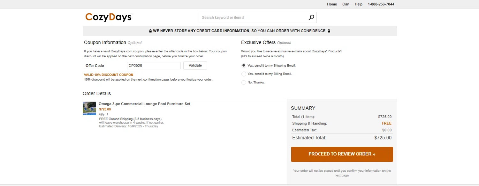Click the FREE shipping & handling value

[386, 123]
